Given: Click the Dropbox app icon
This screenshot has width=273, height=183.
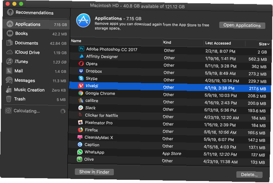Looking at the screenshot, I should tap(81, 71).
